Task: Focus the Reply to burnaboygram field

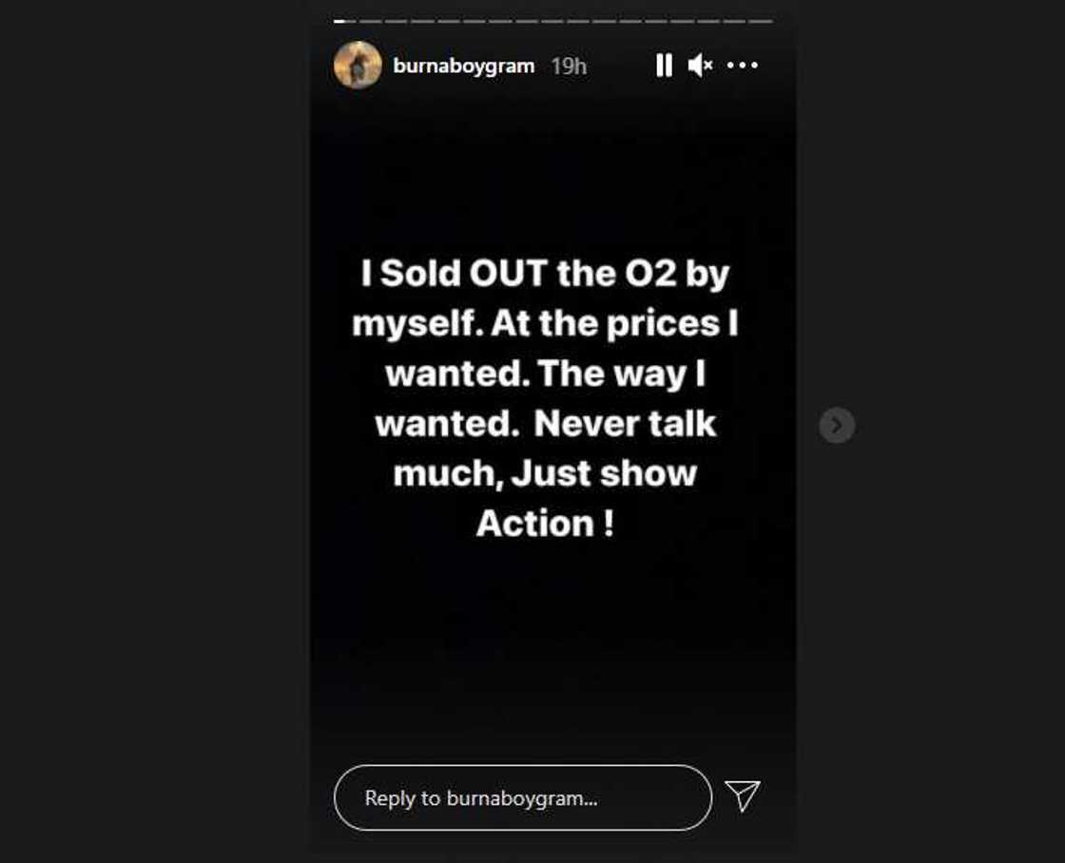Action: point(522,797)
